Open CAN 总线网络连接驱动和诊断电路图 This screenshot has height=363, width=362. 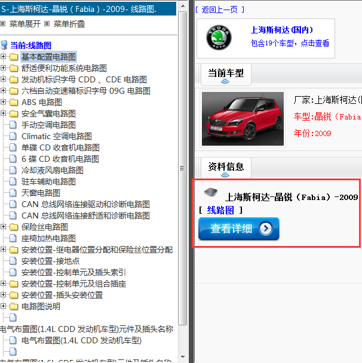[x=85, y=204]
